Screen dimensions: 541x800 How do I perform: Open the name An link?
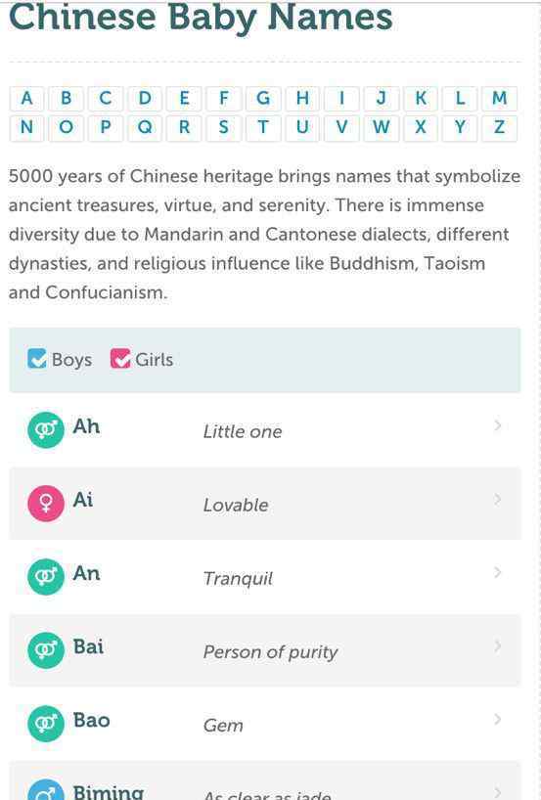click(x=86, y=573)
